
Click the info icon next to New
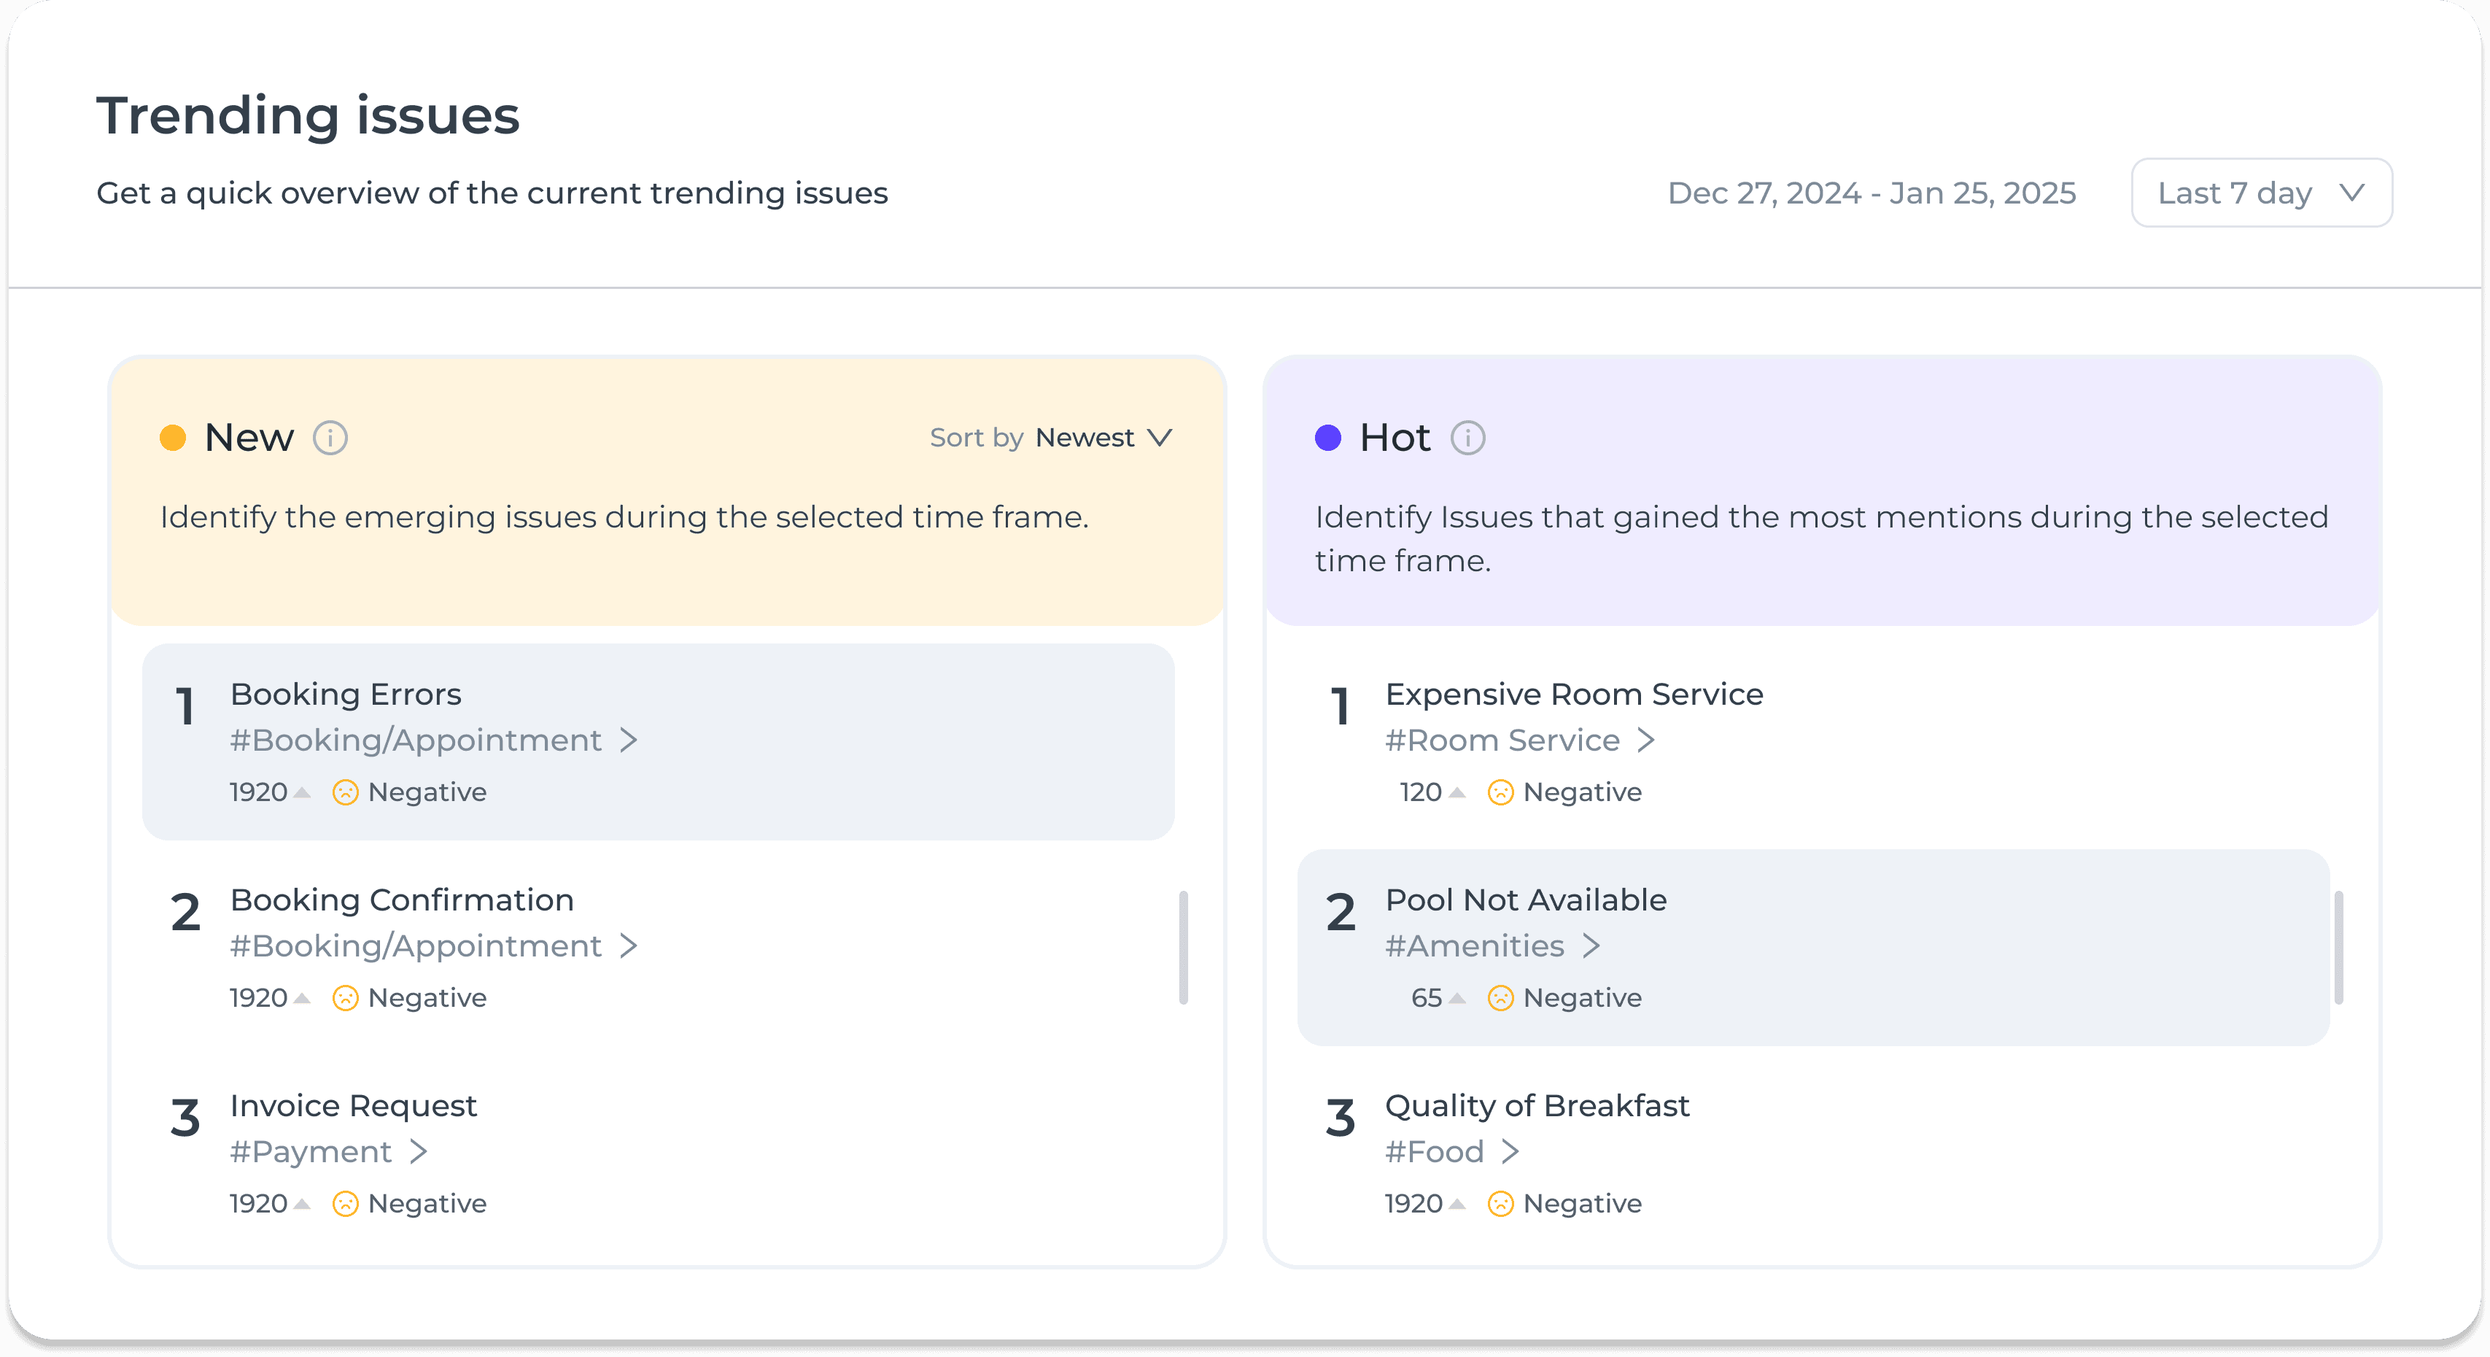click(x=330, y=438)
